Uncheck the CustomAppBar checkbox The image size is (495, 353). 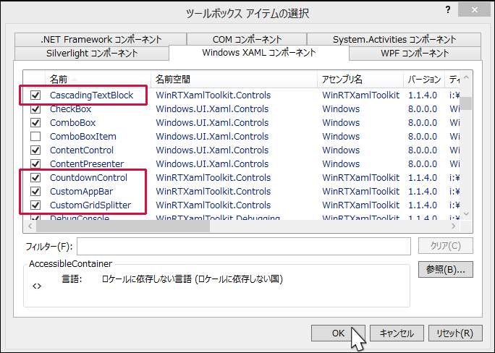click(35, 192)
